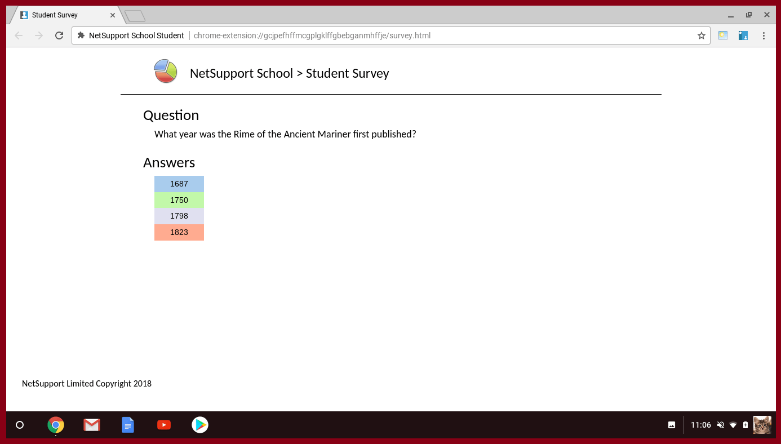The width and height of the screenshot is (781, 444).
Task: Bookmark this page with the star icon
Action: click(701, 35)
